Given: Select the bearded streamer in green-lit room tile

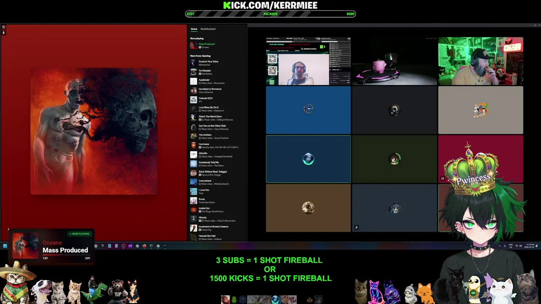Looking at the screenshot, I should coord(481,61).
